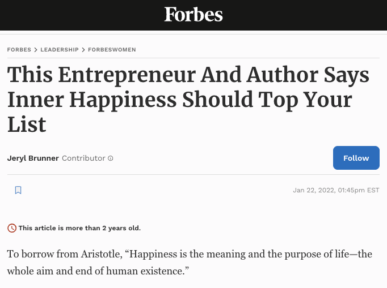The width and height of the screenshot is (387, 288).
Task: Click the Contributor label
Action: [83, 158]
